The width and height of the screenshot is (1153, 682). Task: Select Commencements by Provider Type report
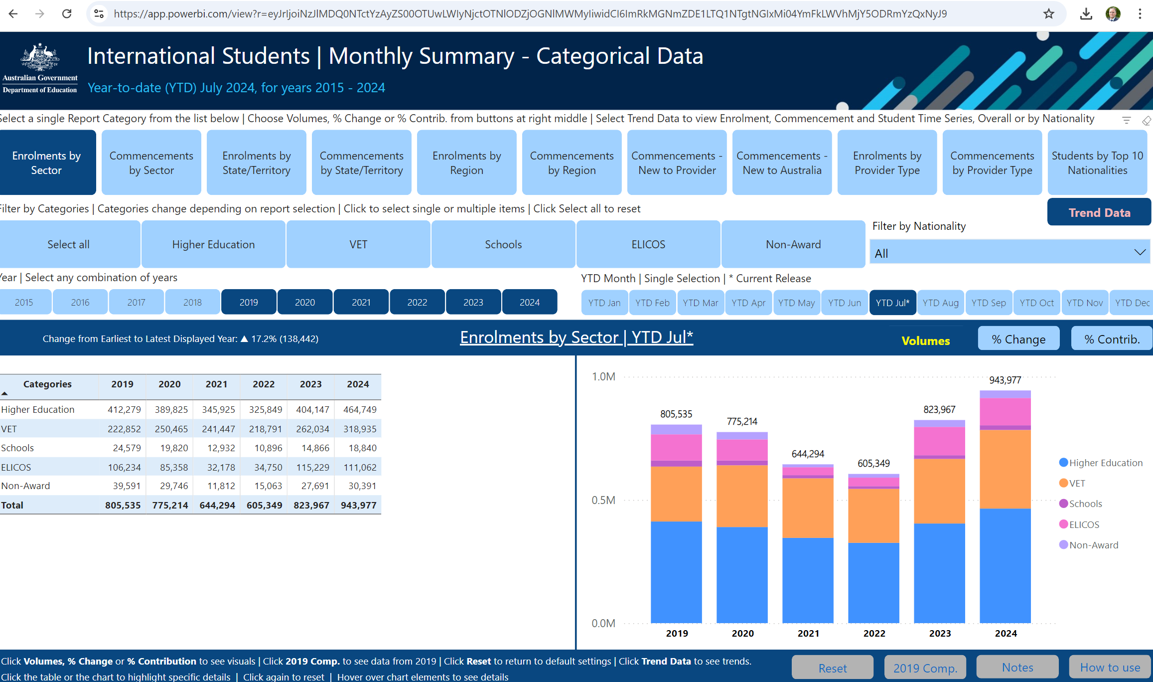click(993, 163)
